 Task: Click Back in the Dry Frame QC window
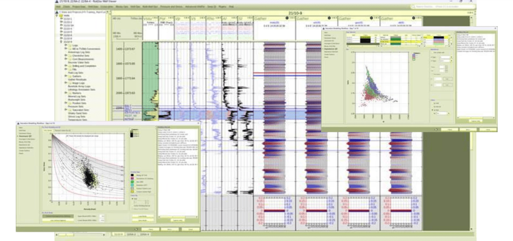[150, 229]
